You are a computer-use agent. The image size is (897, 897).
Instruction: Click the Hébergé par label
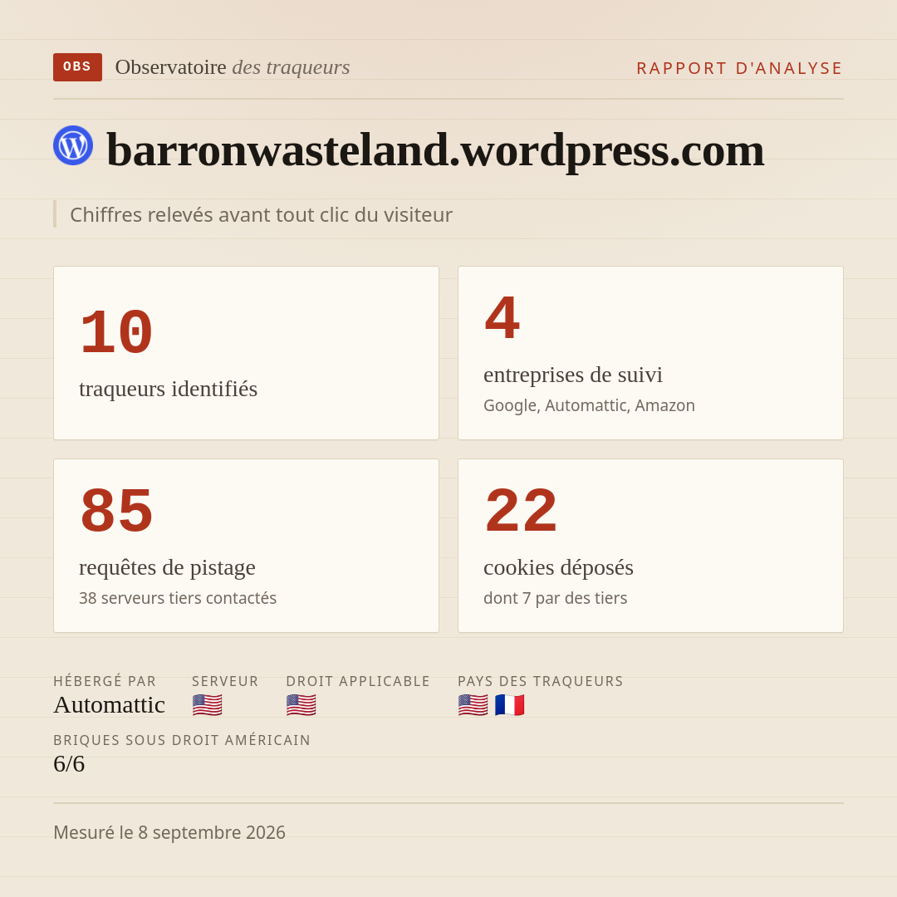pyautogui.click(x=105, y=681)
